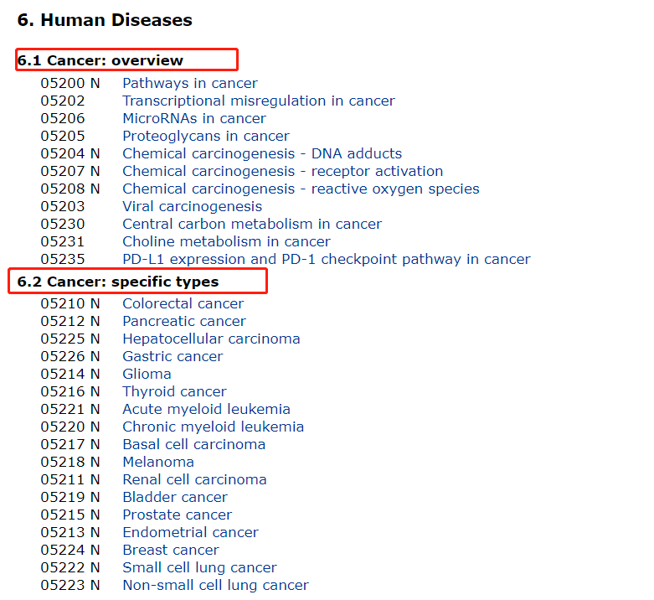Click pathway ID 05221 N
Image resolution: width=654 pixels, height=600 pixels.
pyautogui.click(x=70, y=409)
